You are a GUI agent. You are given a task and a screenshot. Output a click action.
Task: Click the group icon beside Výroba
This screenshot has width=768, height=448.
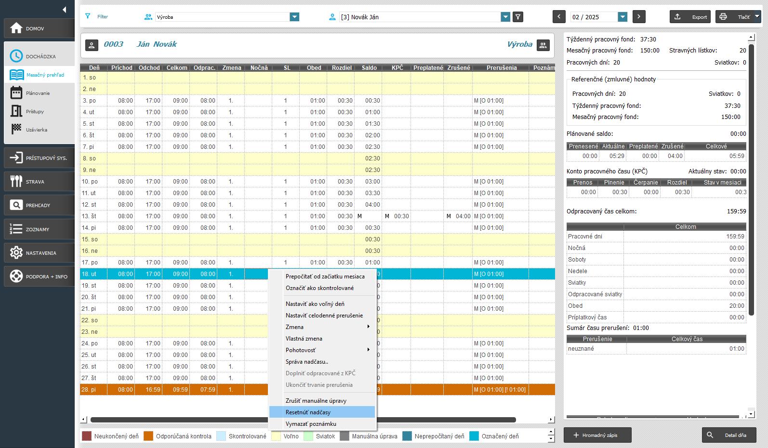coord(543,45)
